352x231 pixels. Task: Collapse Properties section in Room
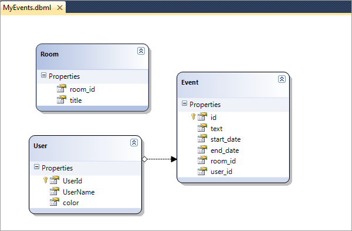coord(44,75)
